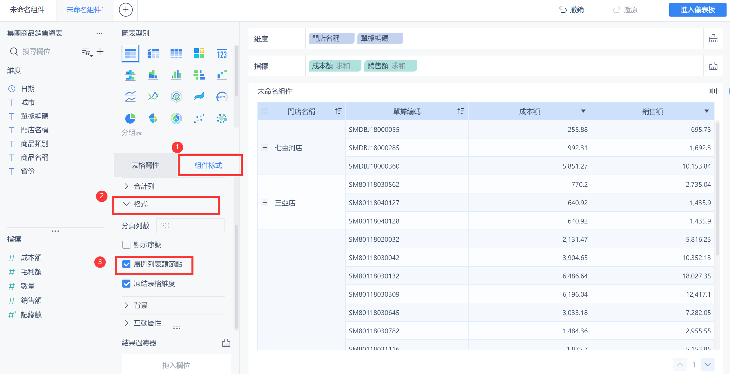Switch to the 表格屬性 tab

(x=145, y=165)
